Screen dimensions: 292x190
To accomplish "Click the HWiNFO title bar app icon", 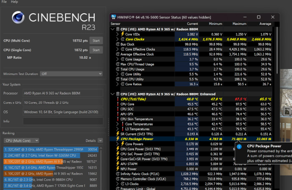I will (x=113, y=17).
